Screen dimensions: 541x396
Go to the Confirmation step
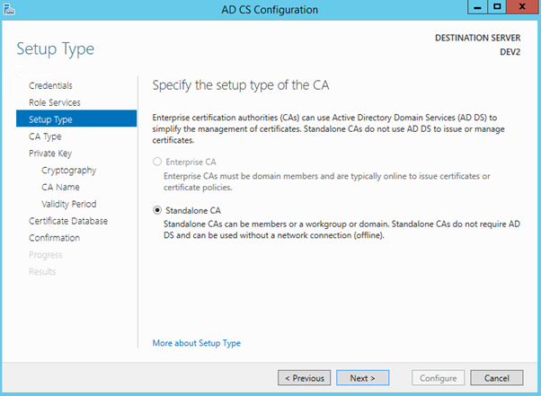54,238
